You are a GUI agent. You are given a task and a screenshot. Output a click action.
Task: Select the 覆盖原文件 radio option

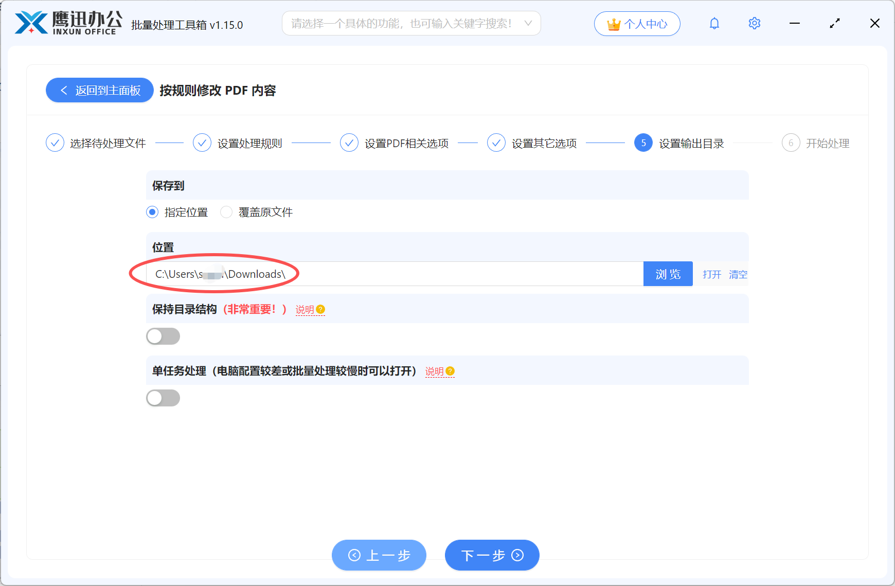point(226,212)
